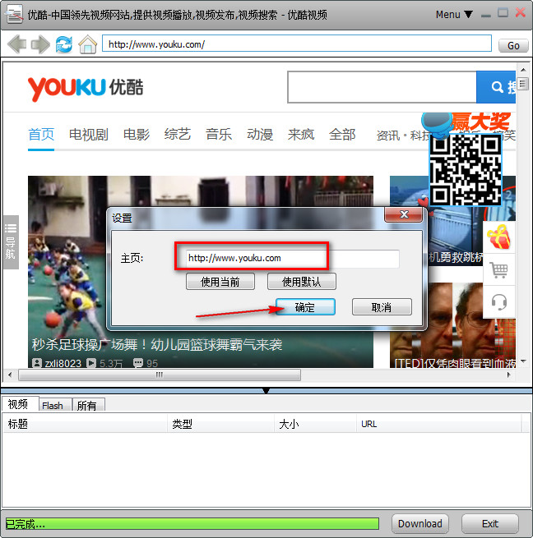
Task: Click 确定 to confirm settings
Action: coord(304,307)
